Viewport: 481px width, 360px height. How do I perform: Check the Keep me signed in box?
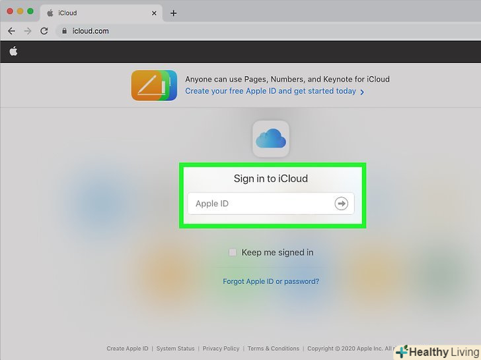click(233, 253)
